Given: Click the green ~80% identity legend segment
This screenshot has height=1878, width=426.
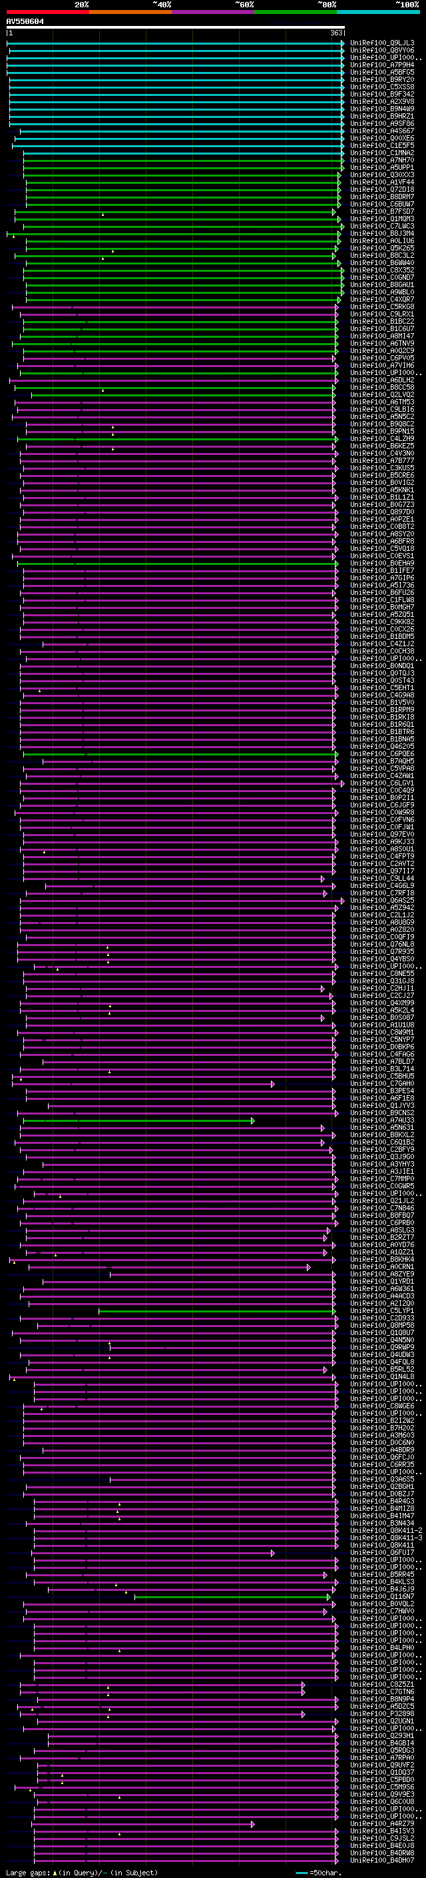Looking at the screenshot, I should [296, 12].
